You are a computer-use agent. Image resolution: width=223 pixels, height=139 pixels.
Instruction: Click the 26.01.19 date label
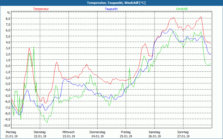click(x=155, y=136)
